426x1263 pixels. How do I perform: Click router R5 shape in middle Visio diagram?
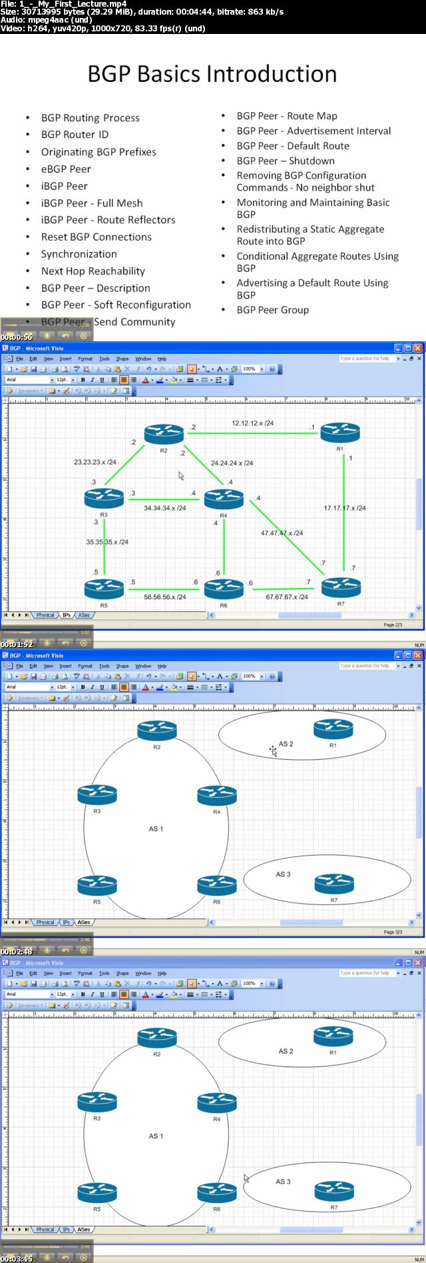pyautogui.click(x=97, y=885)
